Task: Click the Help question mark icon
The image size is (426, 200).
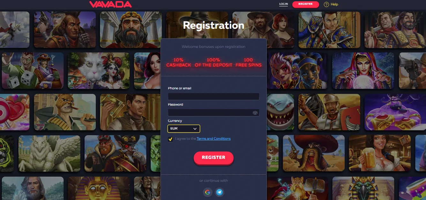Action: 326,4
